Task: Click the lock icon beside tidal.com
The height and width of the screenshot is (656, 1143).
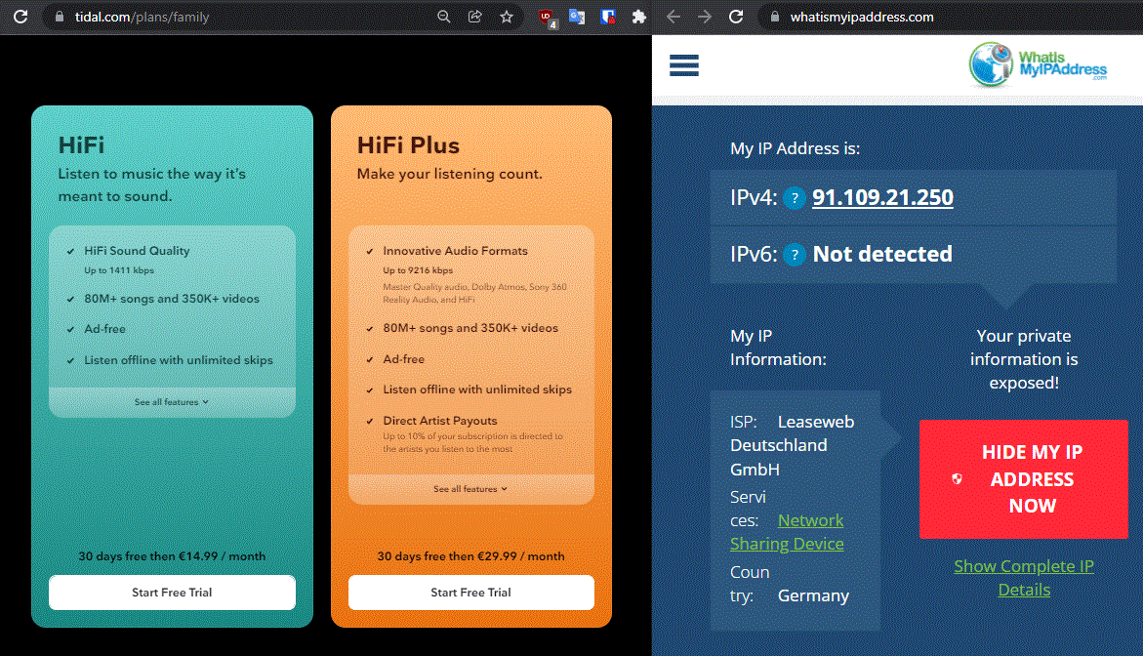Action: (x=60, y=17)
